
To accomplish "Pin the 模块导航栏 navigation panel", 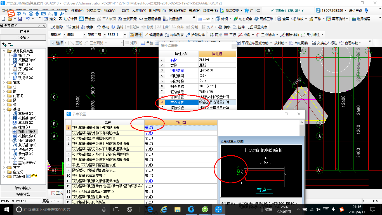I will point(39,25).
